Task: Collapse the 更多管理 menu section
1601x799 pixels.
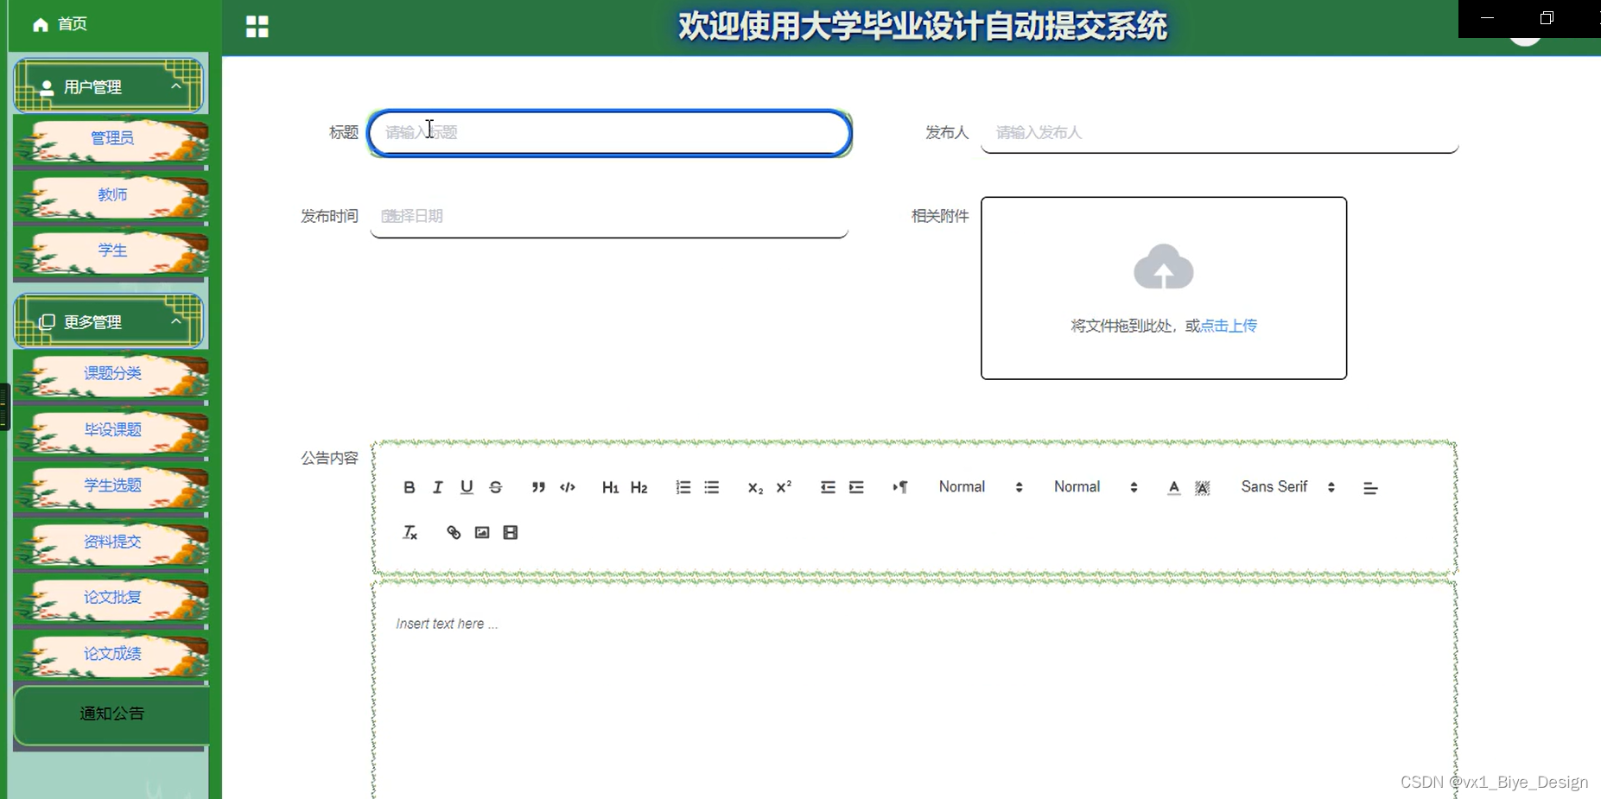Action: click(x=109, y=321)
